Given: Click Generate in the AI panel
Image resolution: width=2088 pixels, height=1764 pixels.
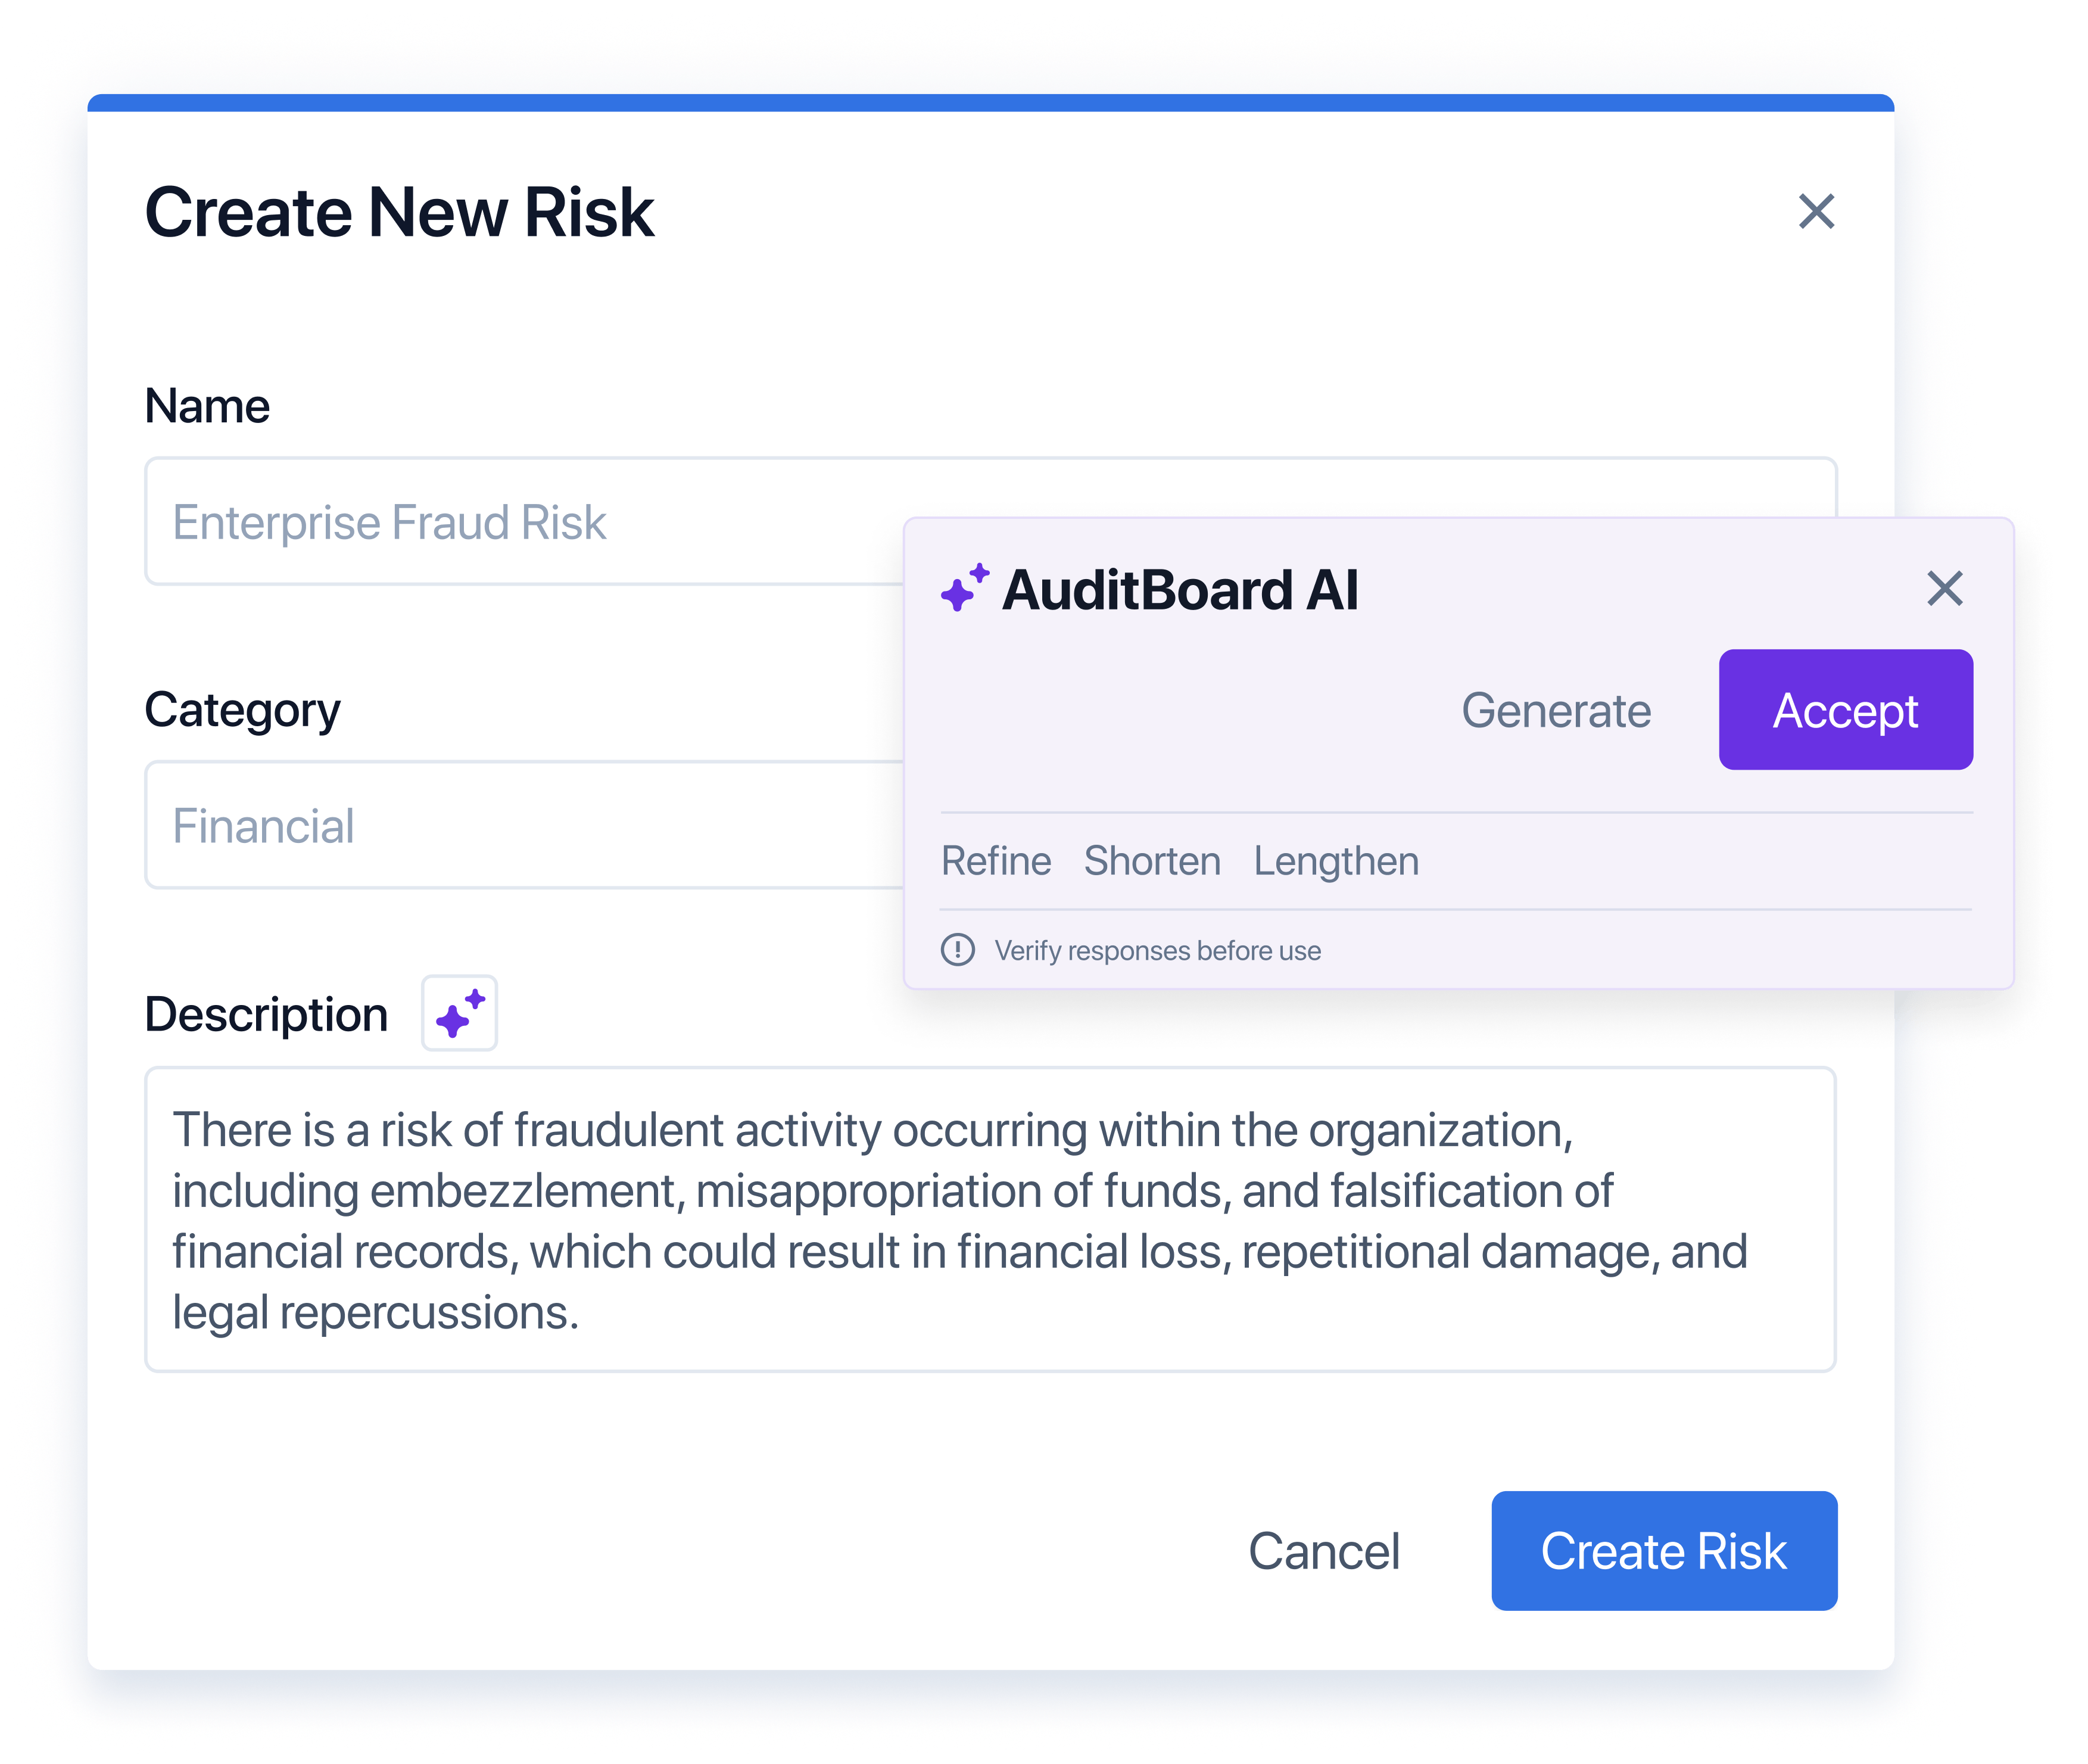Looking at the screenshot, I should coord(1555,711).
